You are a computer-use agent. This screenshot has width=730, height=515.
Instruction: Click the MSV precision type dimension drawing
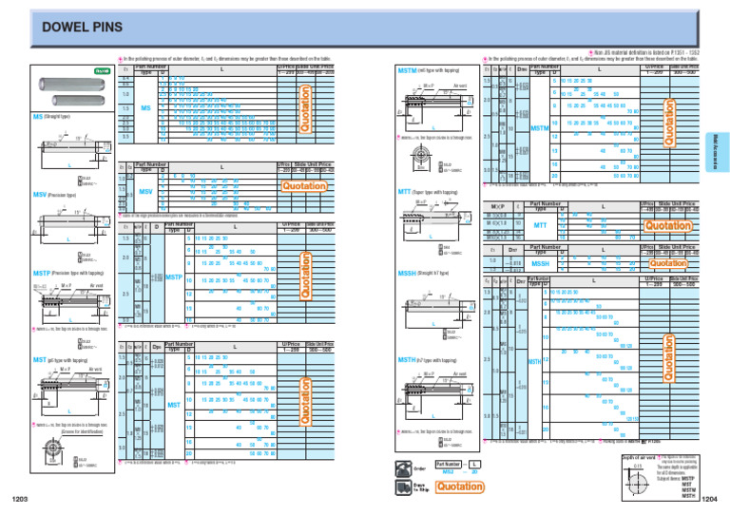coord(70,226)
